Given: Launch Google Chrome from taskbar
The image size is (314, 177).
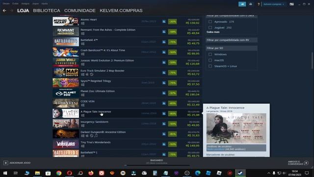Looking at the screenshot, I should point(59,173).
